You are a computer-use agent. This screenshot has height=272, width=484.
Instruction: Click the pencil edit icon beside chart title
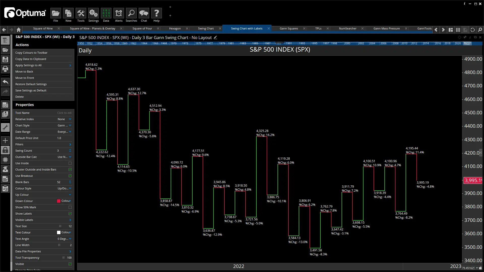tap(215, 38)
